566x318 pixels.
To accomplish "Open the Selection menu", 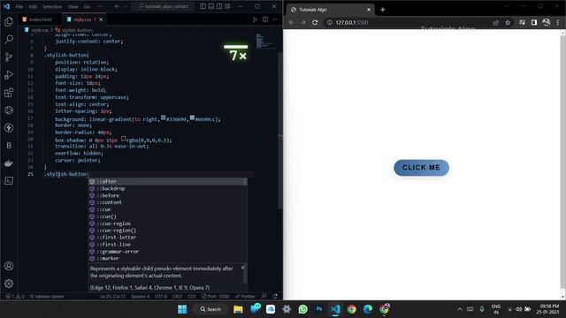I will point(52,6).
